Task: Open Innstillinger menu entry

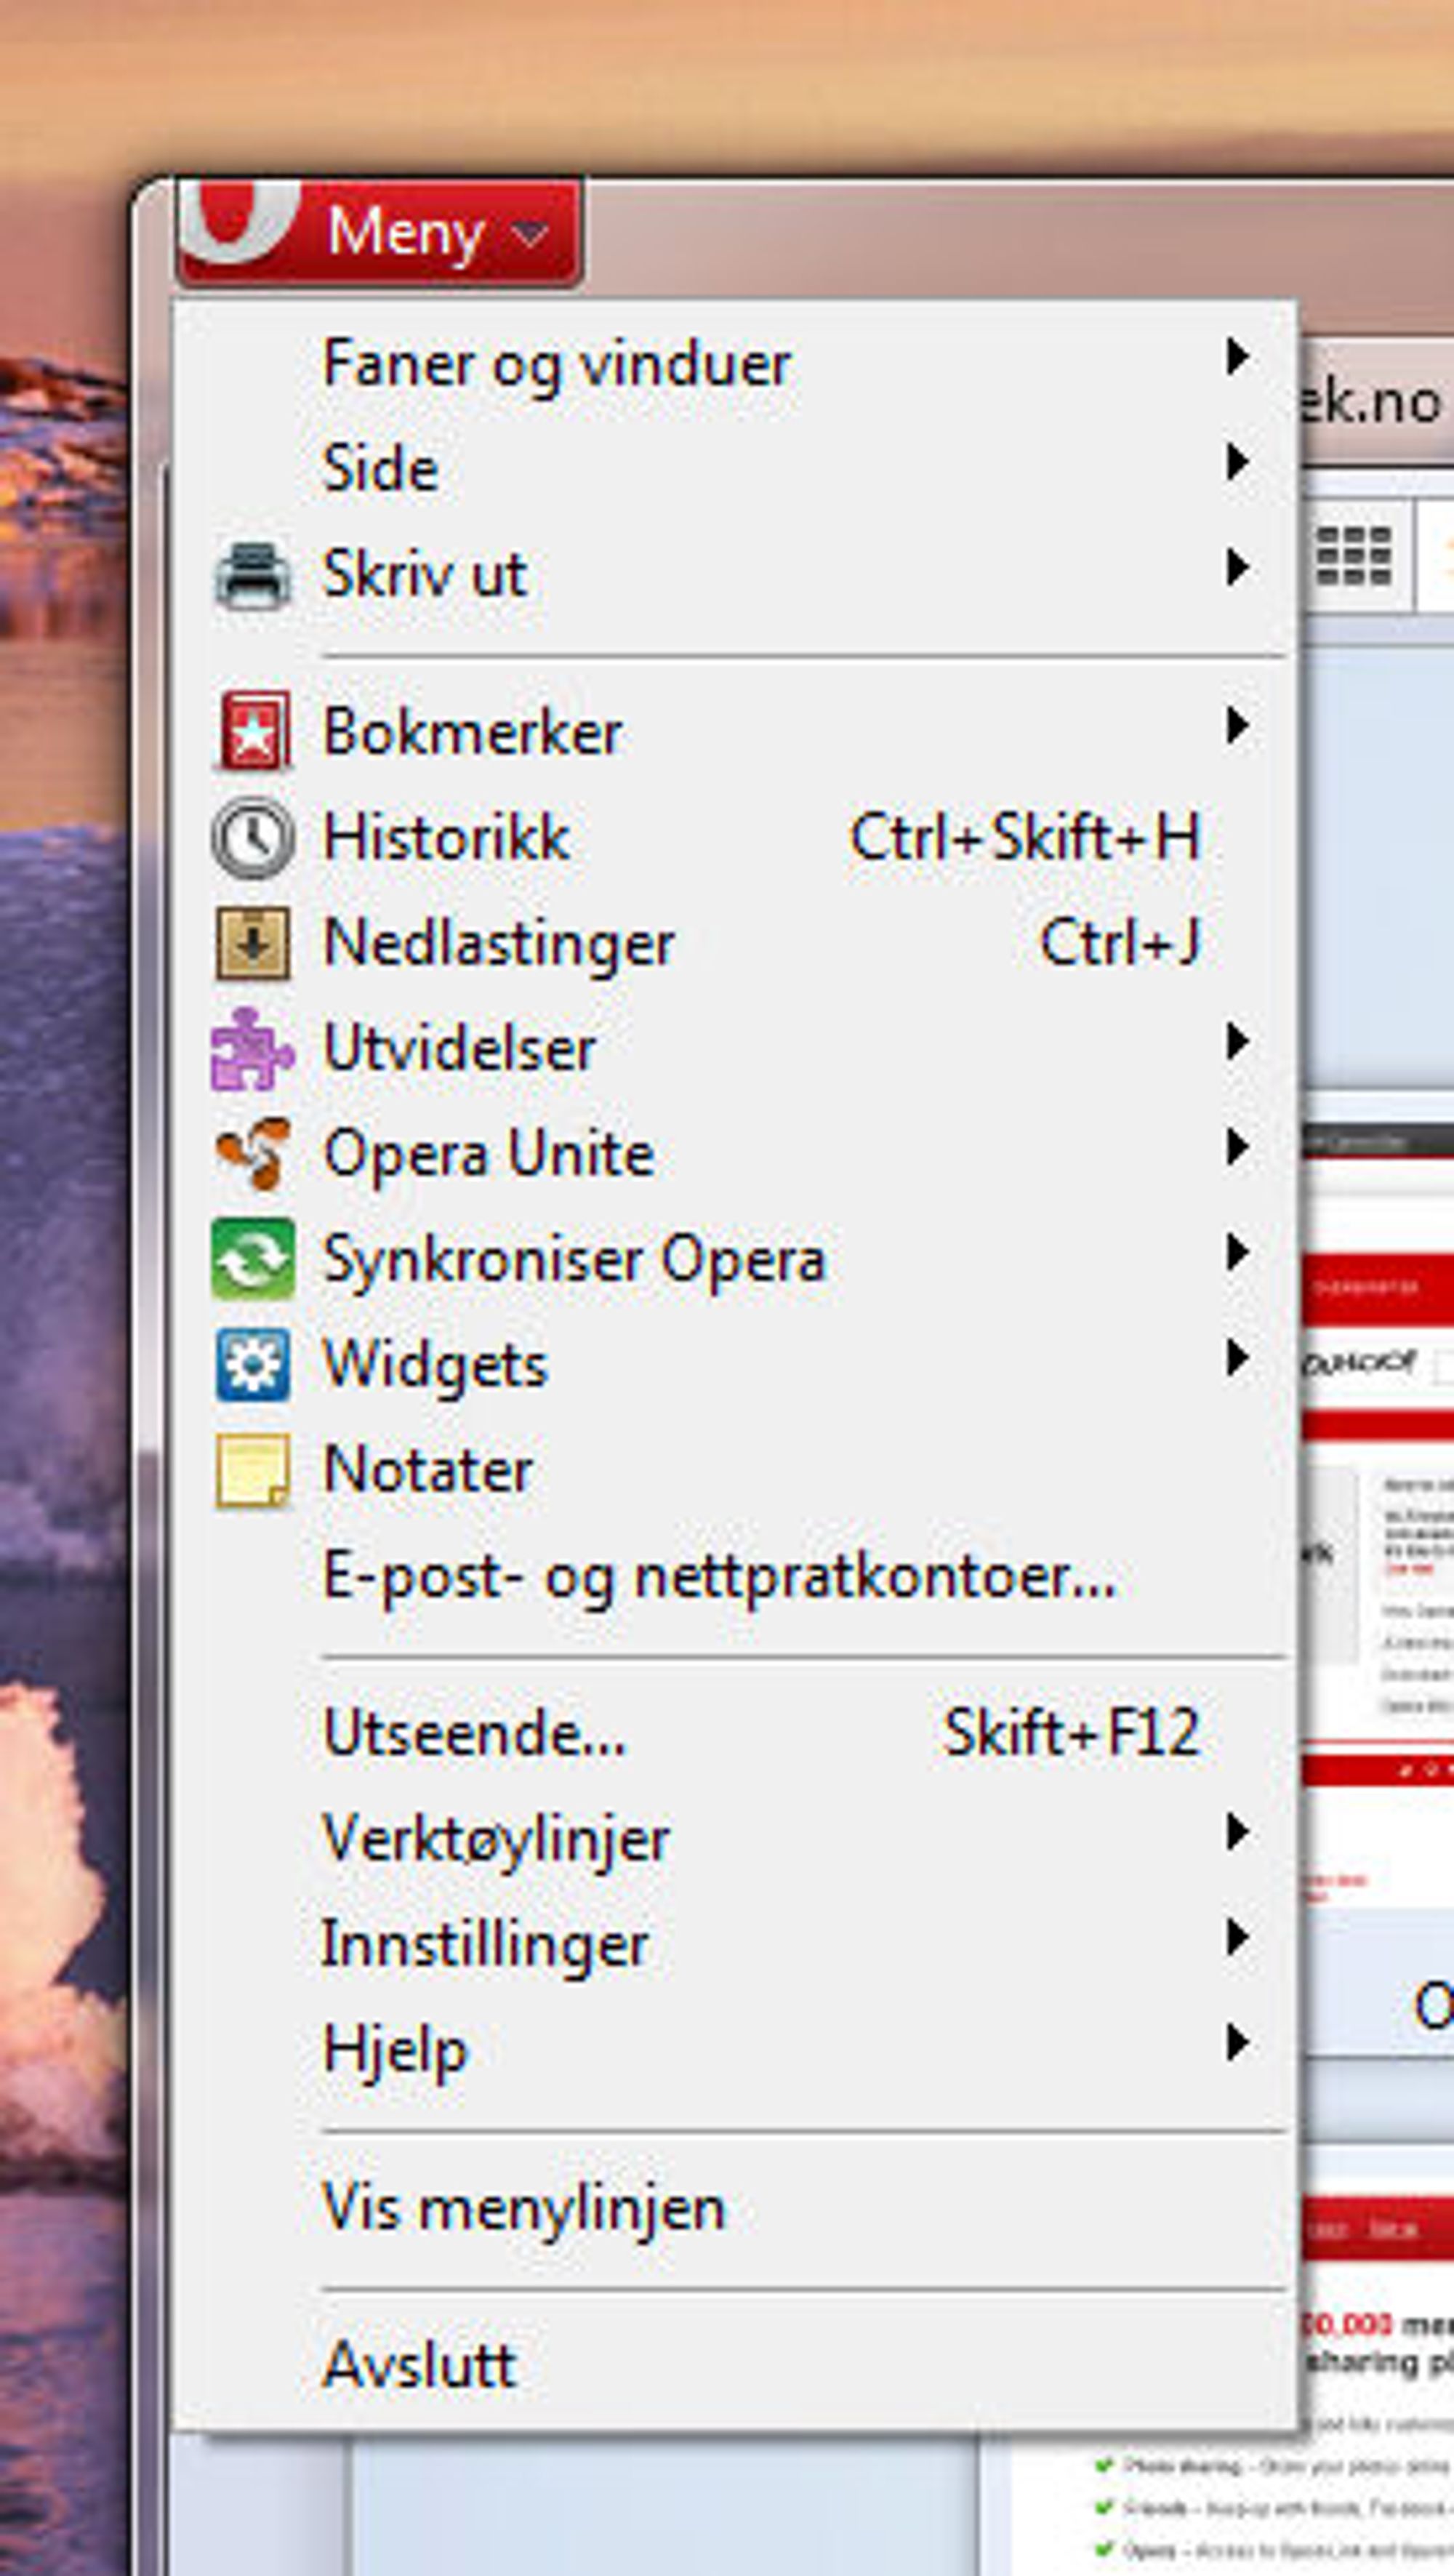Action: tap(735, 1944)
